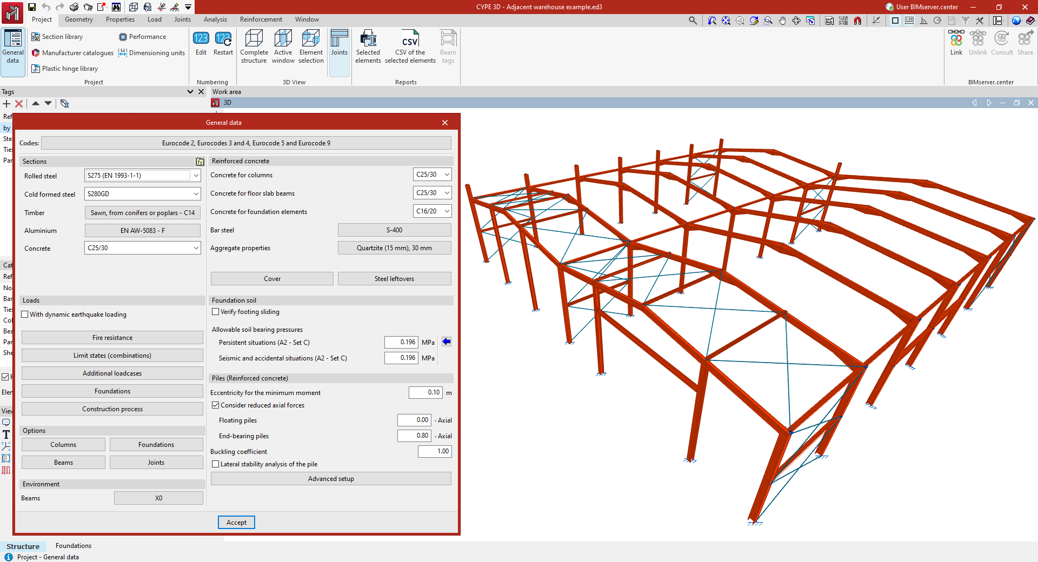Click the blue arrow beside soil pressure

(x=447, y=342)
